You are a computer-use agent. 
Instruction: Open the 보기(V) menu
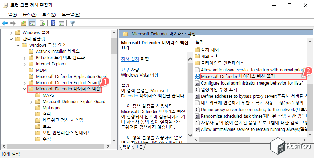[49, 14]
